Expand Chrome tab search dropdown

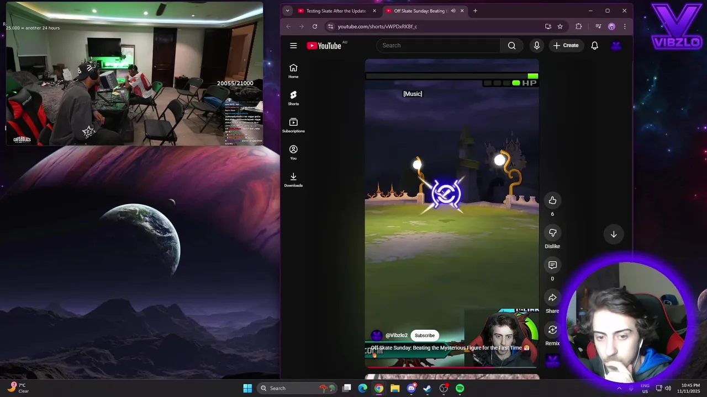pos(287,10)
